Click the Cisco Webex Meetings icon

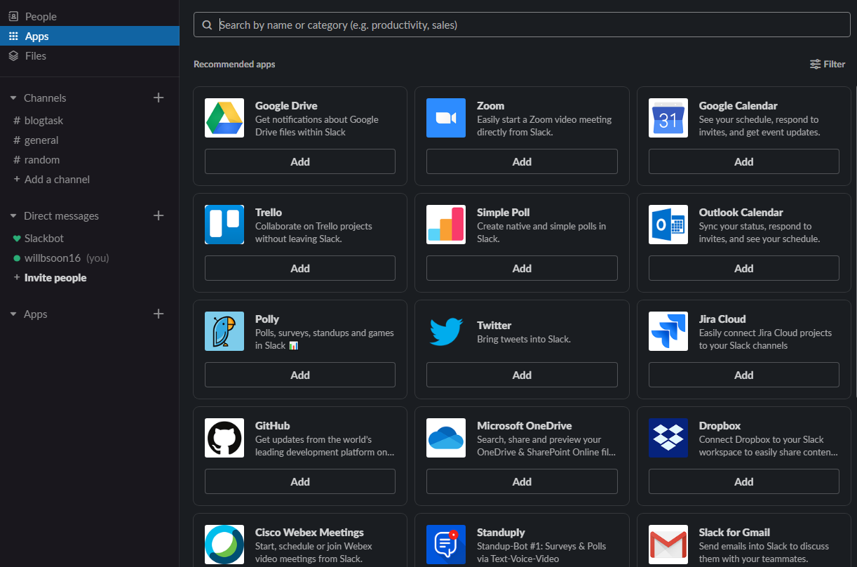point(224,545)
